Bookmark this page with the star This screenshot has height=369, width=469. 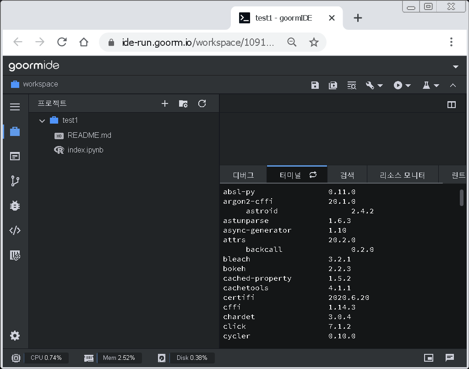point(314,42)
